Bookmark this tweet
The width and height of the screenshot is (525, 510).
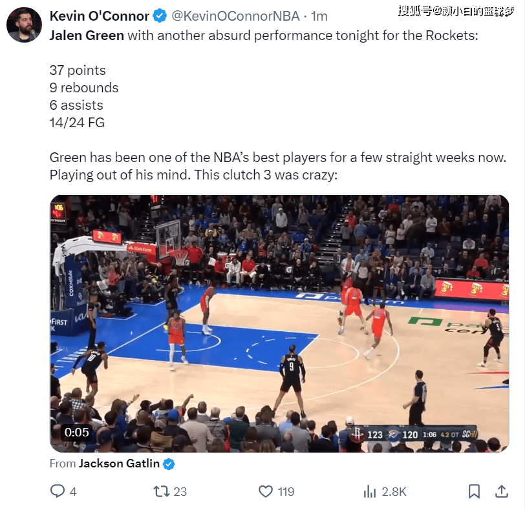[474, 491]
